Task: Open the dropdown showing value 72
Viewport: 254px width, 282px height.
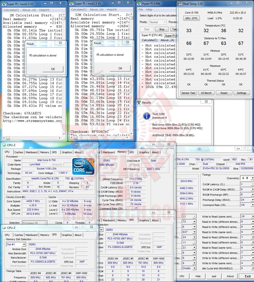Action: click(x=194, y=221)
